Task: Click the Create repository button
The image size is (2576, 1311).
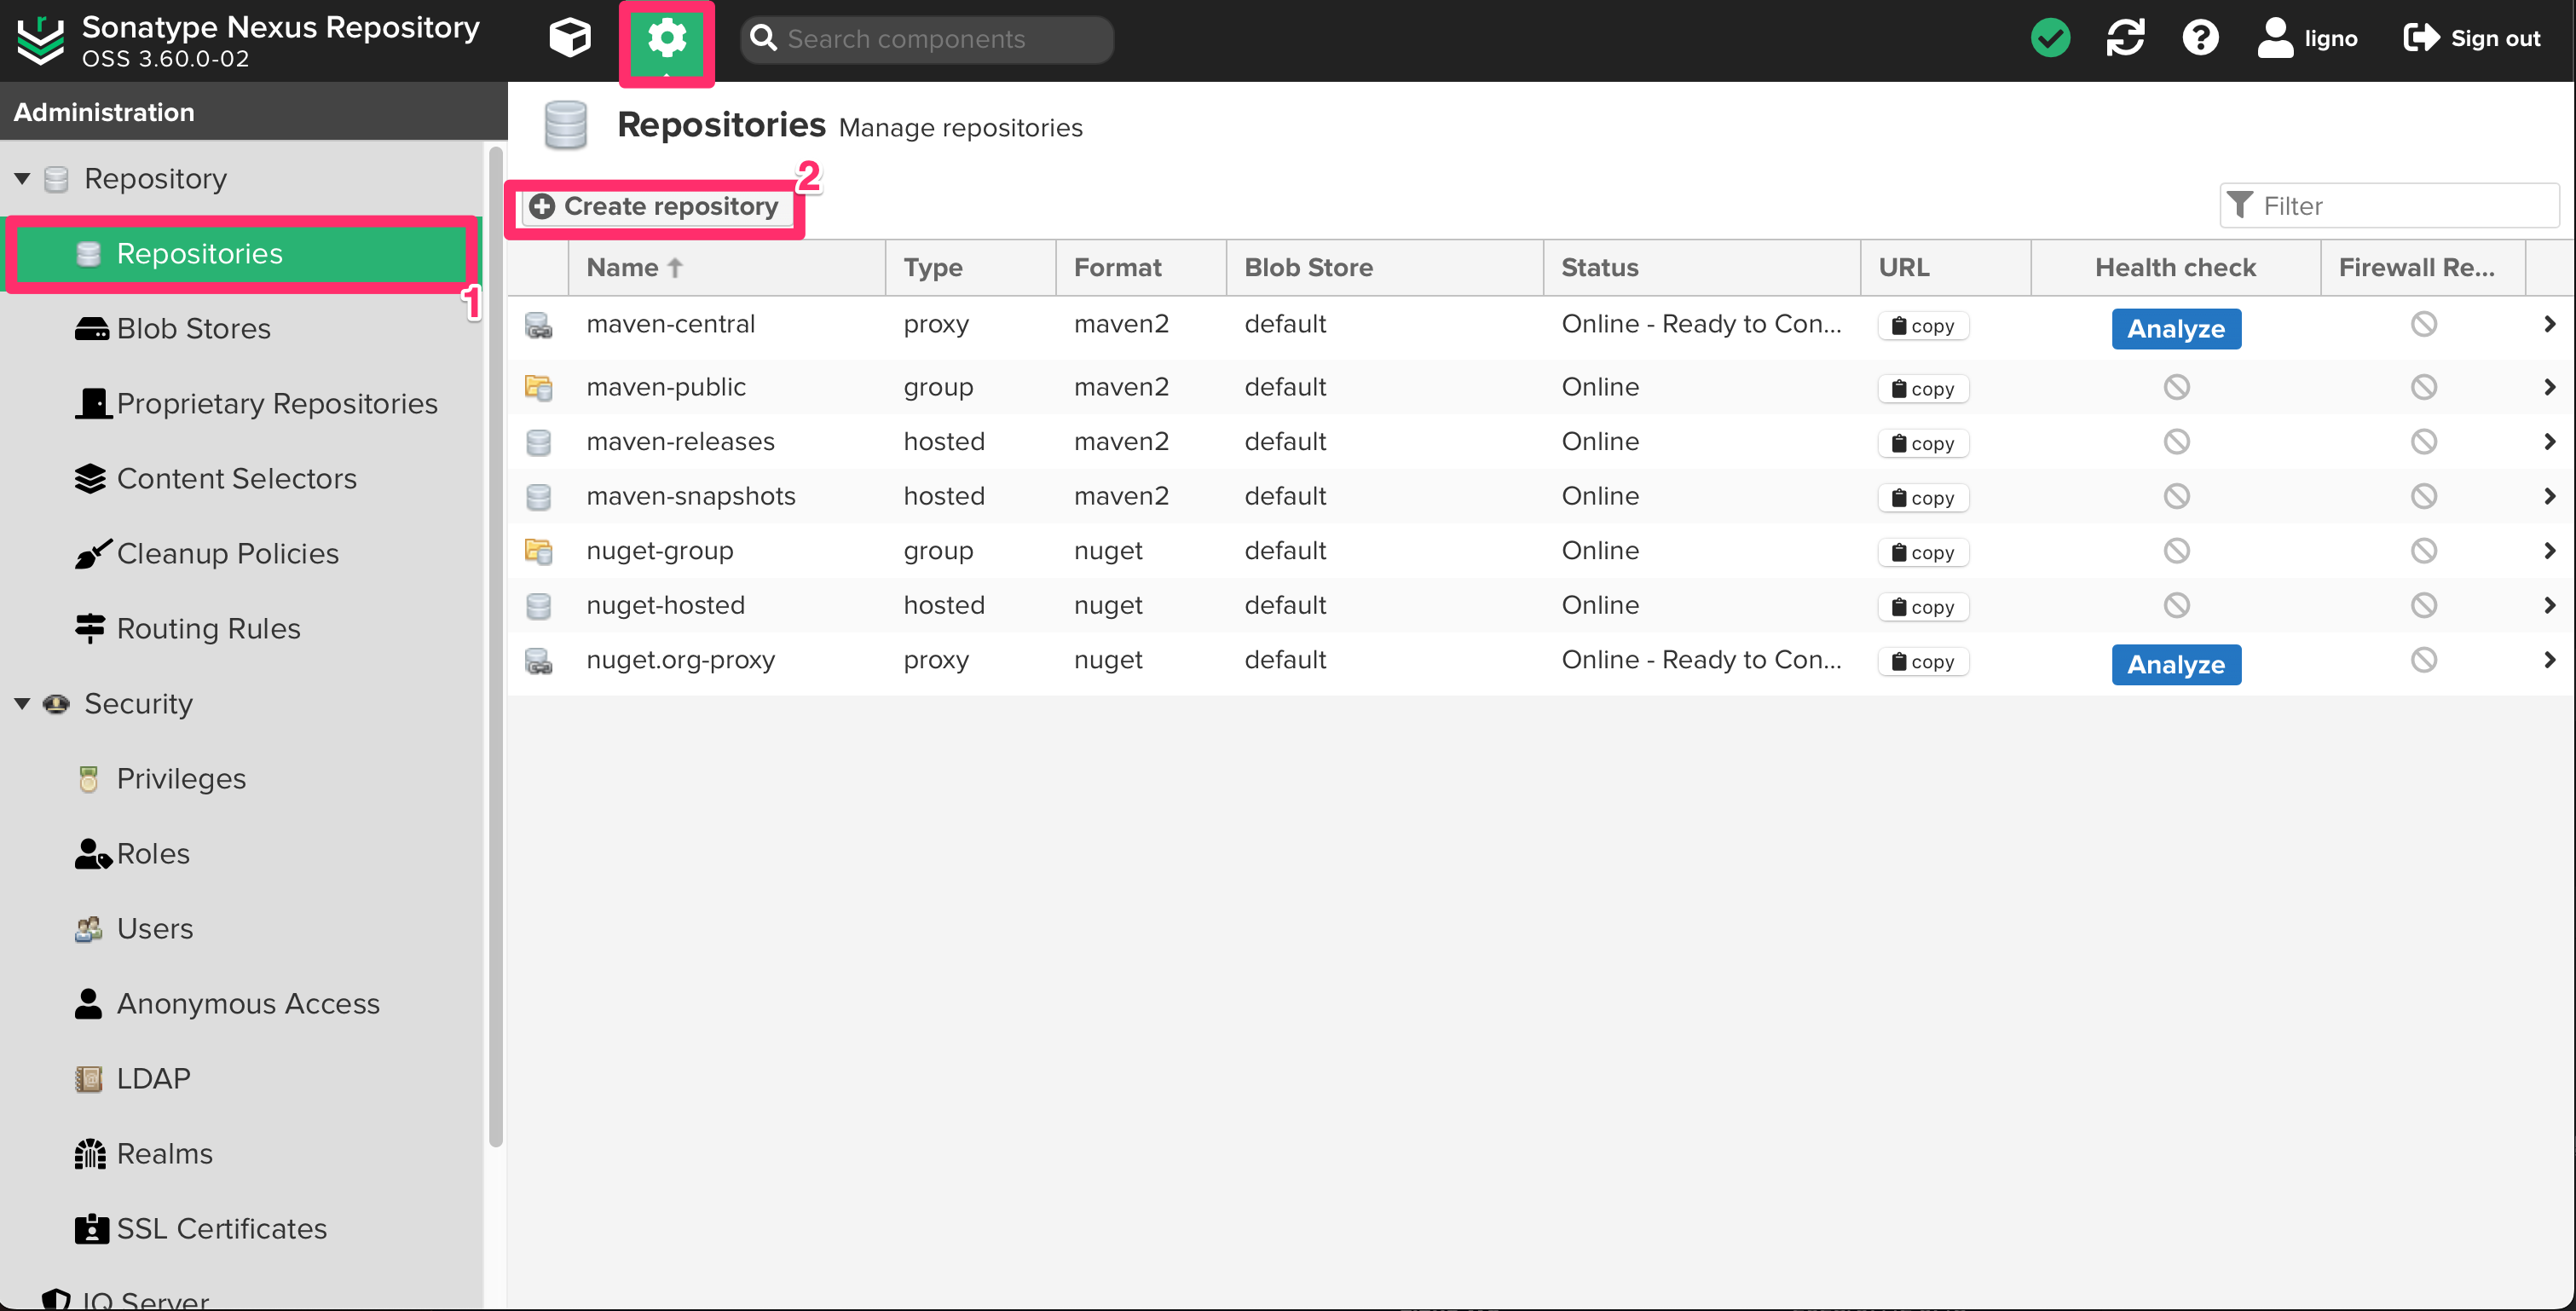Action: (x=654, y=206)
